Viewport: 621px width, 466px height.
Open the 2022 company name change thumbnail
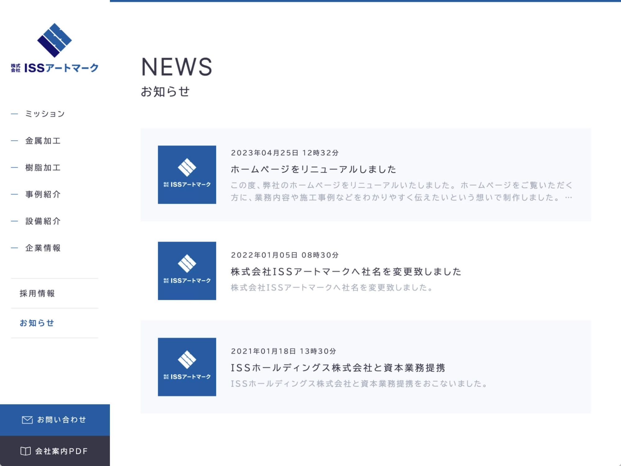point(187,271)
